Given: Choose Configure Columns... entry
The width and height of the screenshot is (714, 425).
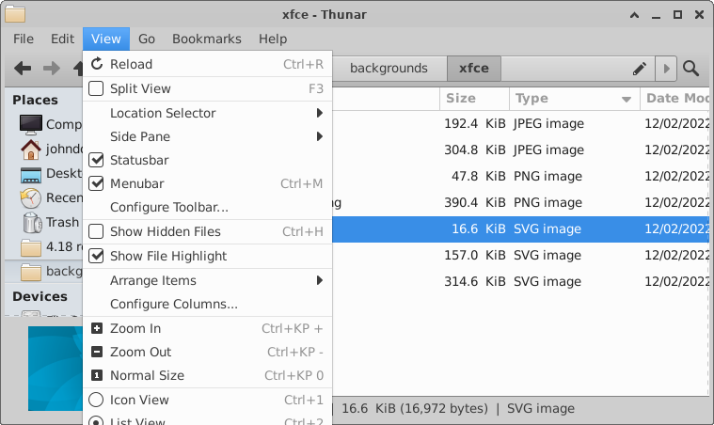Looking at the screenshot, I should [208, 304].
